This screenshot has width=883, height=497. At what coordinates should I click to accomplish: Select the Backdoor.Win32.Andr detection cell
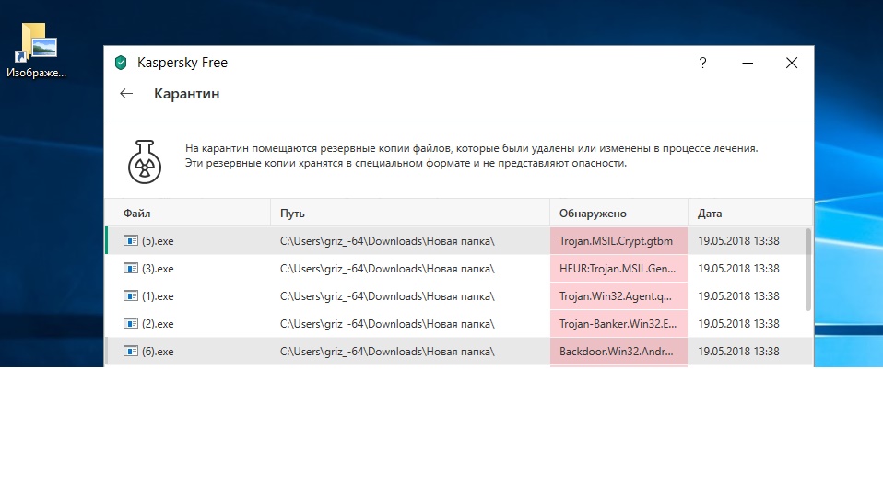(618, 352)
